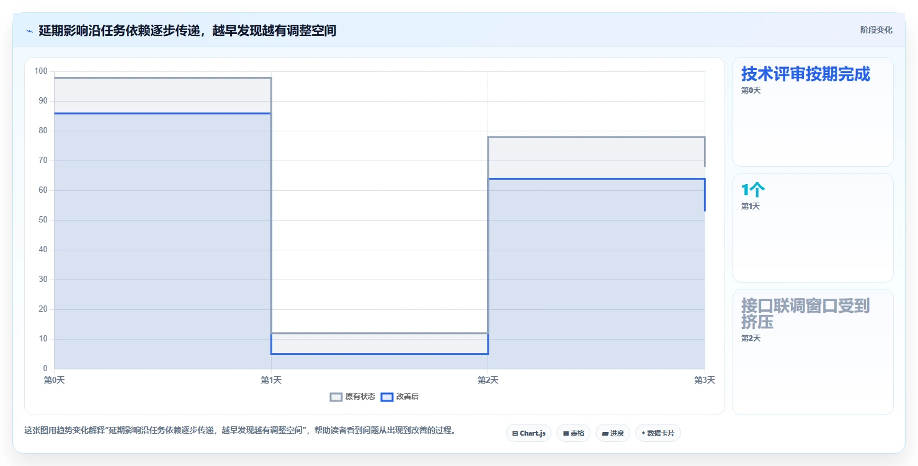Click the y-axis value 80
The width and height of the screenshot is (918, 466).
click(43, 131)
